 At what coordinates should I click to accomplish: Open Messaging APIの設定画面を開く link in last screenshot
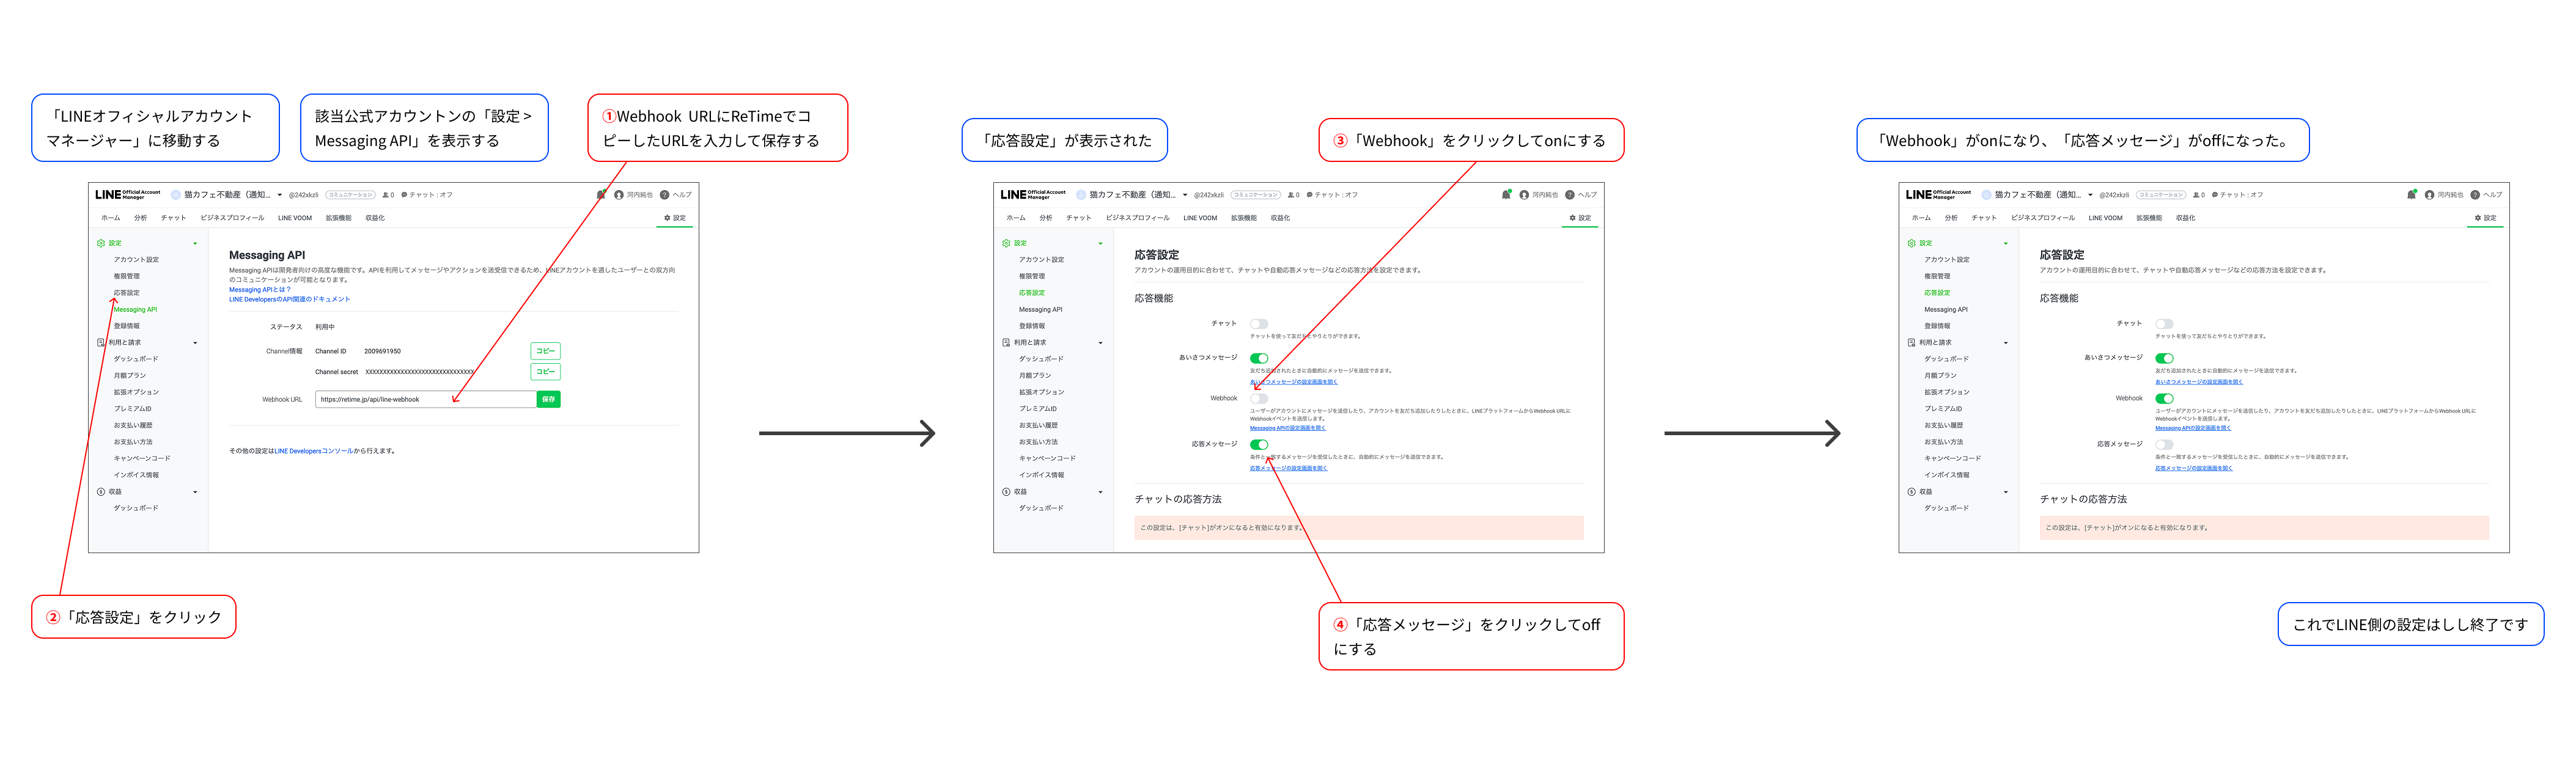point(2192,428)
